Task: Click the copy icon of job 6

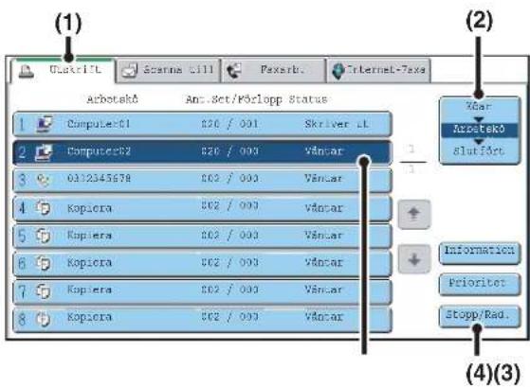Action: tap(44, 262)
